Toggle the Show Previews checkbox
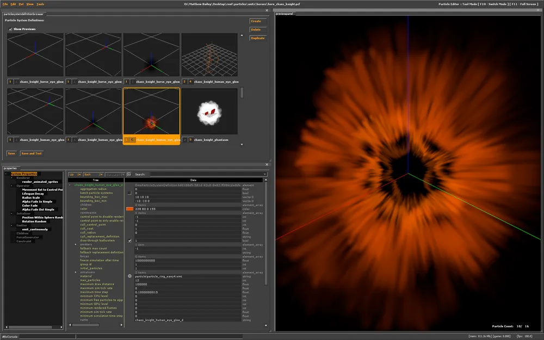The image size is (544, 340). coord(10,29)
